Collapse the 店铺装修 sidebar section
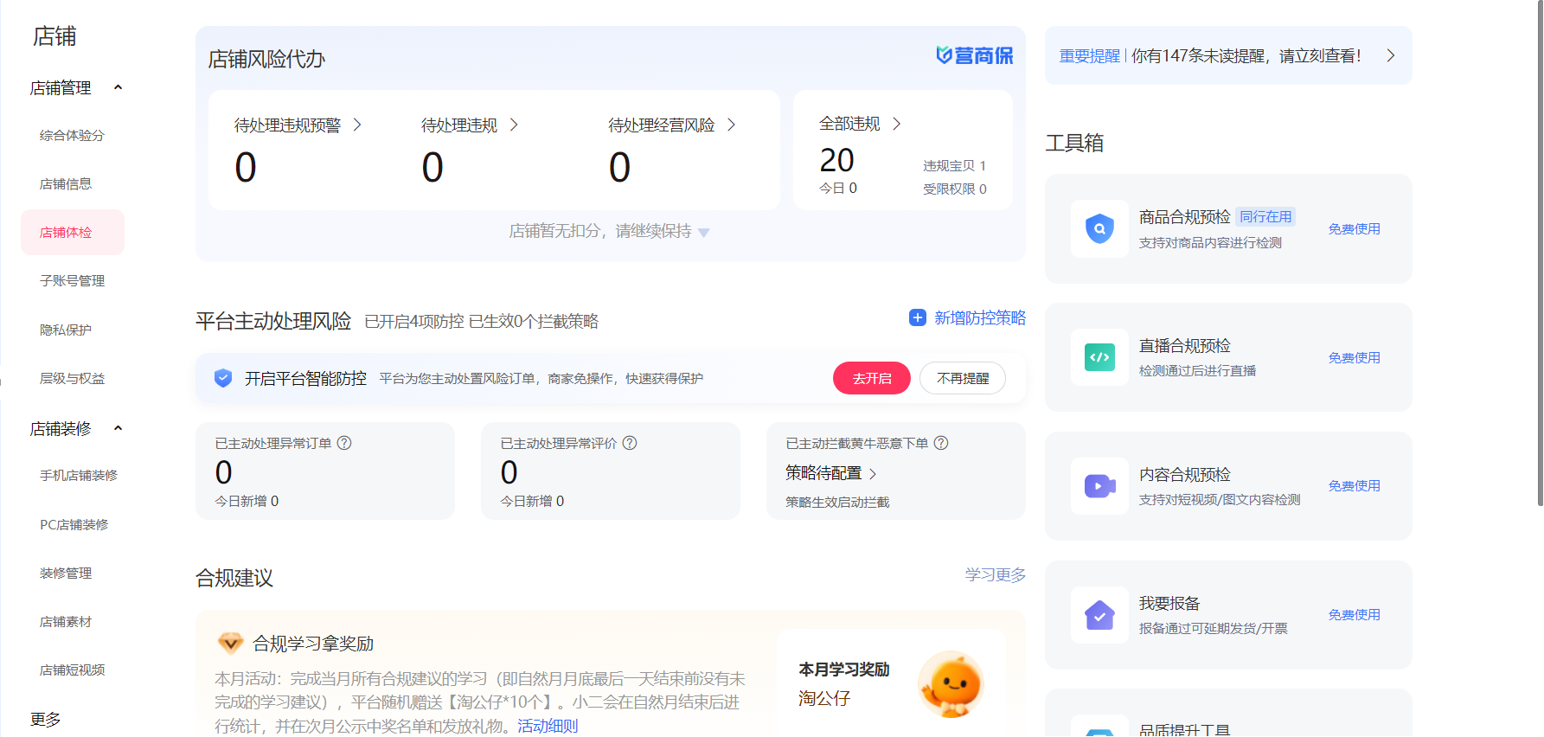The height and width of the screenshot is (737, 1544). pyautogui.click(x=119, y=428)
